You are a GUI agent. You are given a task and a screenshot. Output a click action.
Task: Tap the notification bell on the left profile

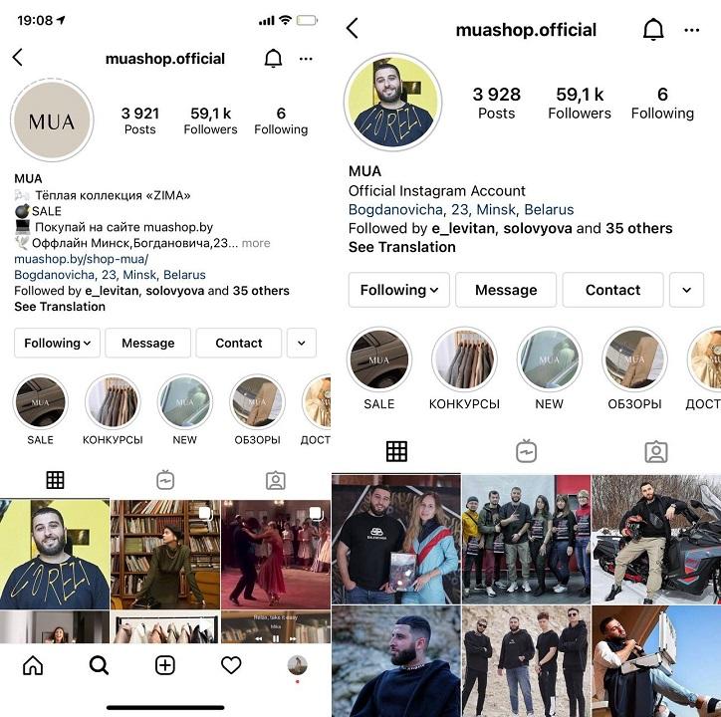coord(273,59)
